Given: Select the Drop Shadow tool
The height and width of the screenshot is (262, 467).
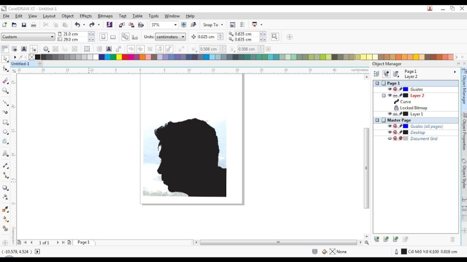Looking at the screenshot, I should [5, 188].
